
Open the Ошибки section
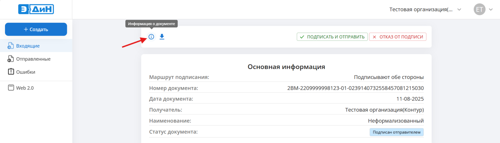tap(26, 72)
